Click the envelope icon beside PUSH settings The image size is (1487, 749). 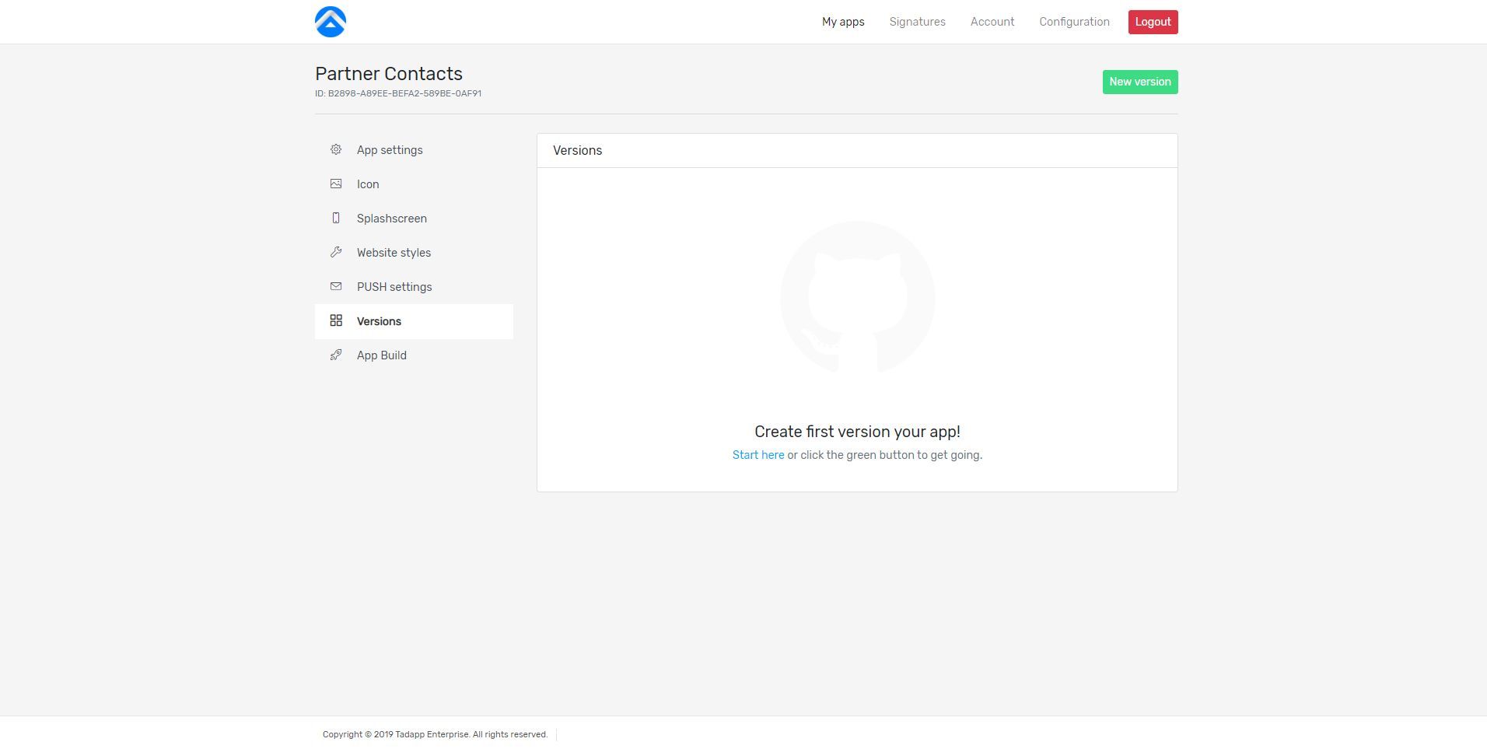(x=336, y=286)
